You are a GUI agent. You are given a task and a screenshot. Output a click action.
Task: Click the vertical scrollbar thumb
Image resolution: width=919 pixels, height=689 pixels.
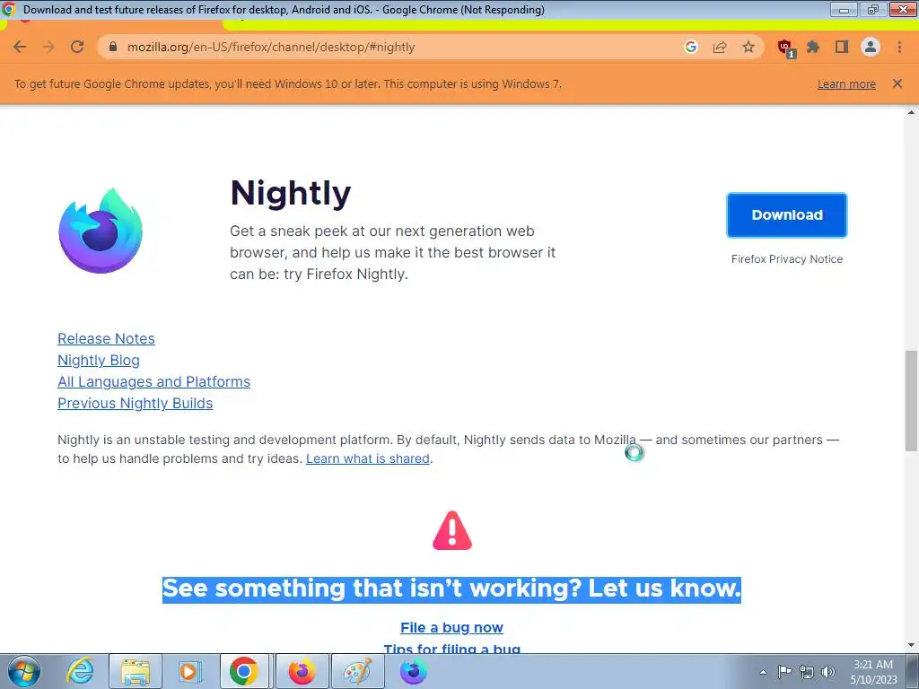coord(911,401)
